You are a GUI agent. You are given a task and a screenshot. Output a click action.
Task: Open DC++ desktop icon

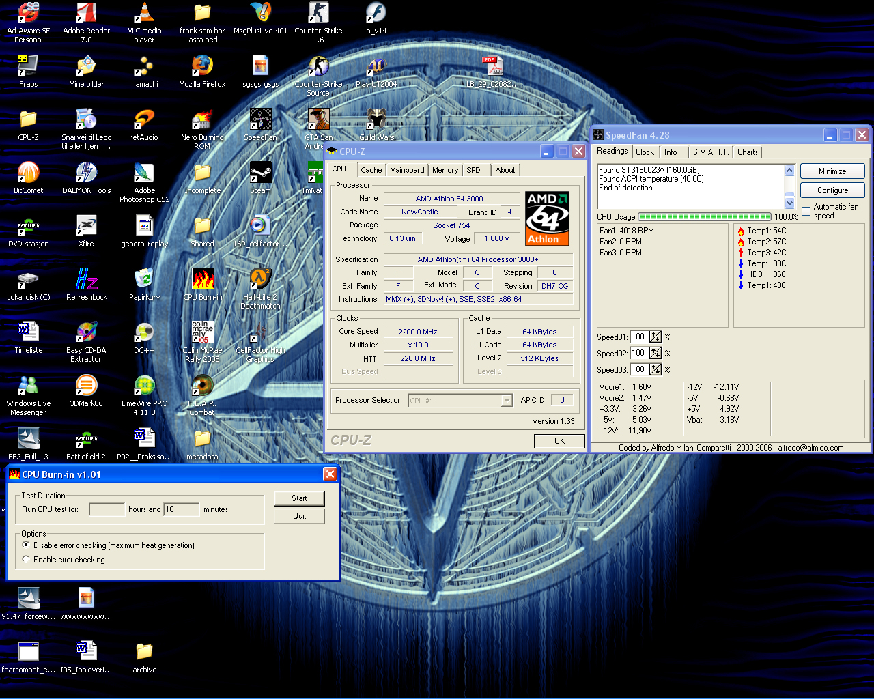point(144,338)
